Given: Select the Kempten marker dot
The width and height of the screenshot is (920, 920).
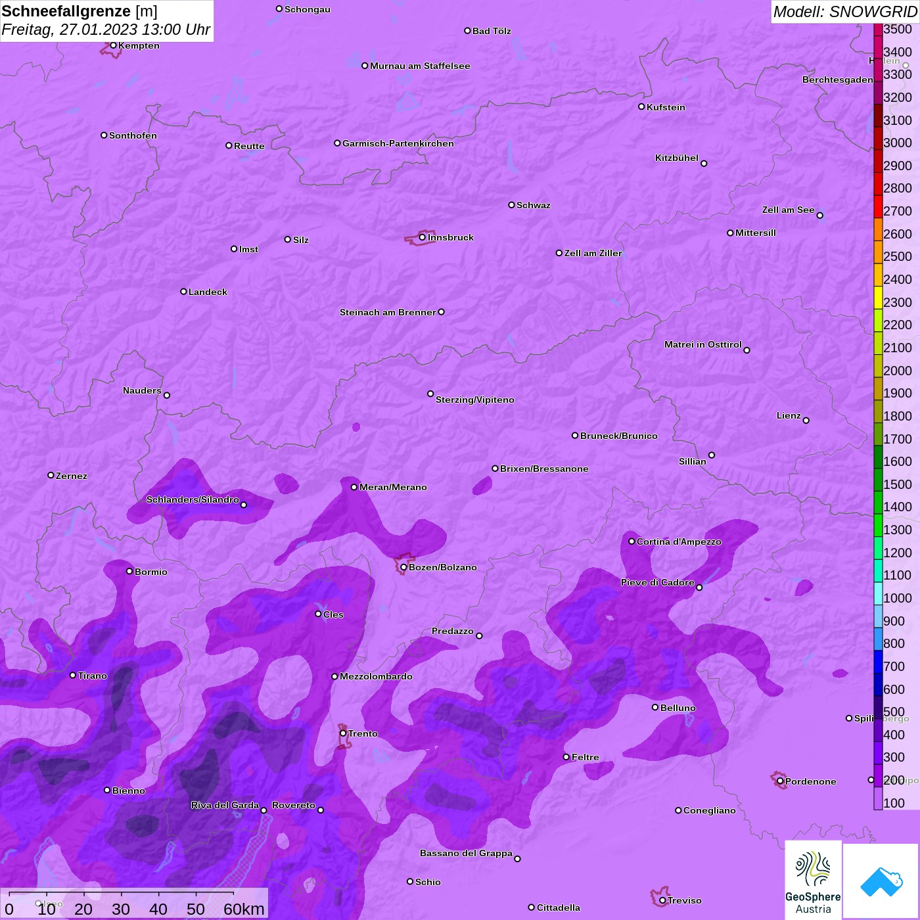Looking at the screenshot, I should tap(113, 45).
